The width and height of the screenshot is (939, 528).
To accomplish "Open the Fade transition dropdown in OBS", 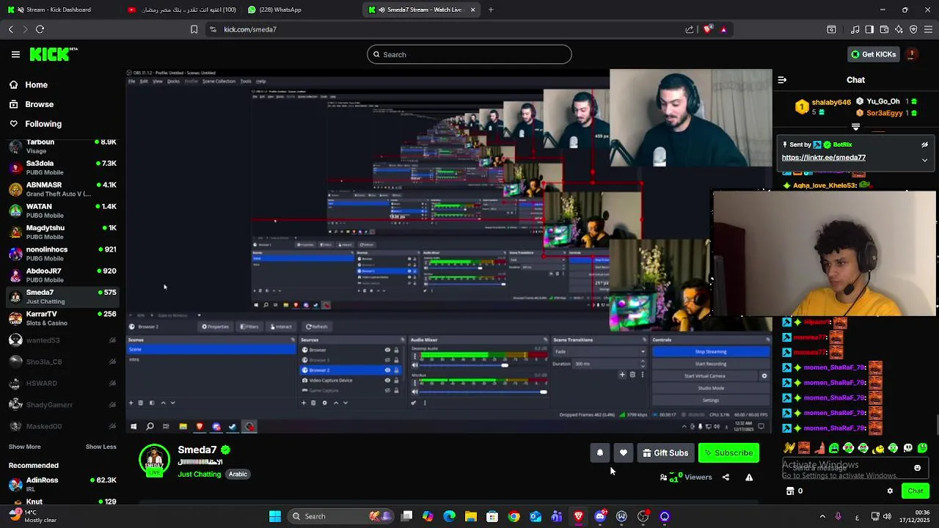I will 599,351.
